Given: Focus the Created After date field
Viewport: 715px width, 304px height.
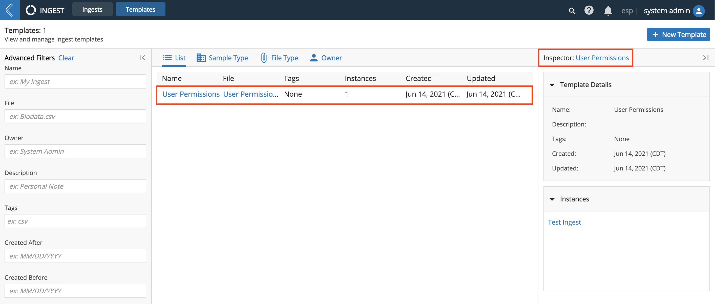Looking at the screenshot, I should click(x=75, y=256).
